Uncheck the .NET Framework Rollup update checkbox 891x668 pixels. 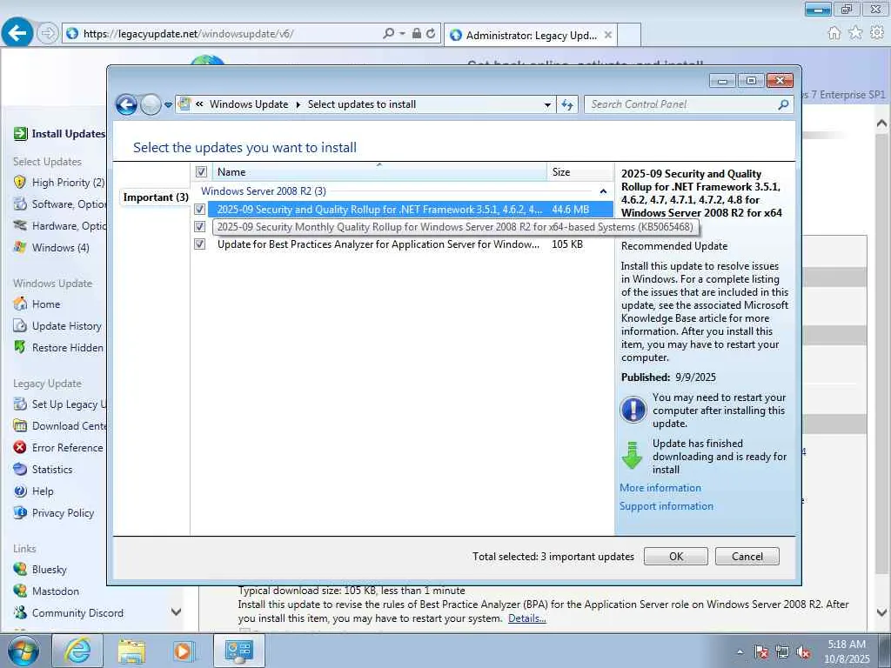[199, 209]
